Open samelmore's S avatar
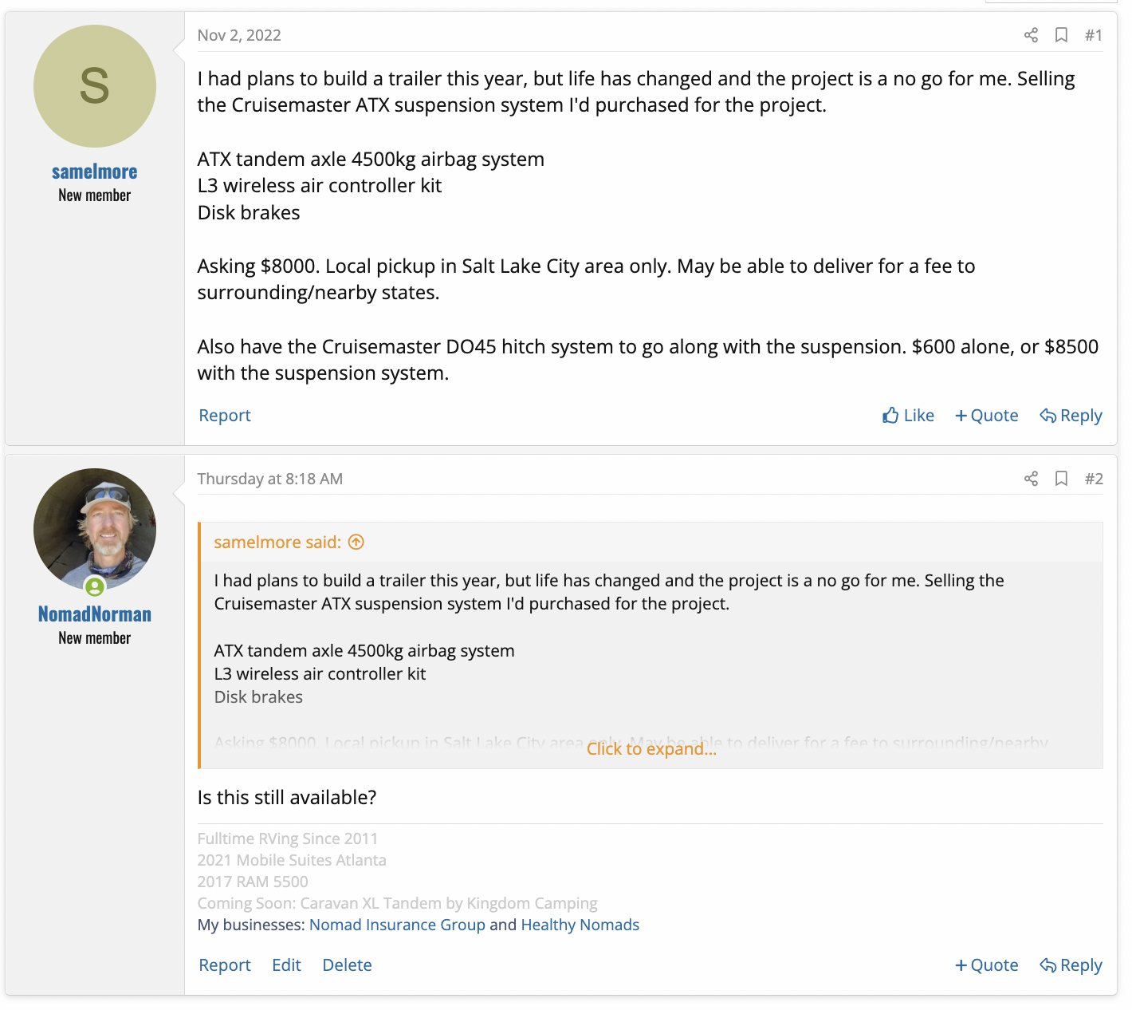The image size is (1132, 1010). pos(95,86)
